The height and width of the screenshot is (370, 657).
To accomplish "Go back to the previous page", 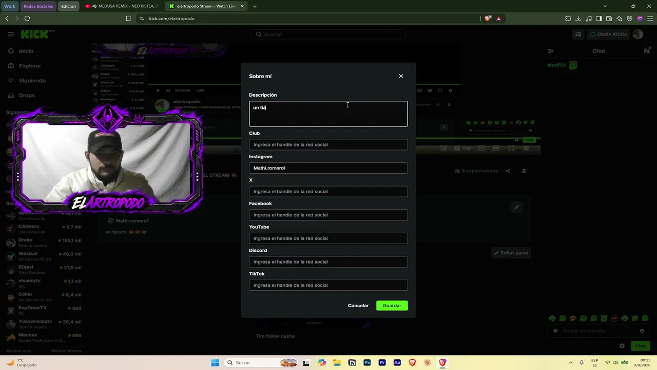I will tap(7, 18).
